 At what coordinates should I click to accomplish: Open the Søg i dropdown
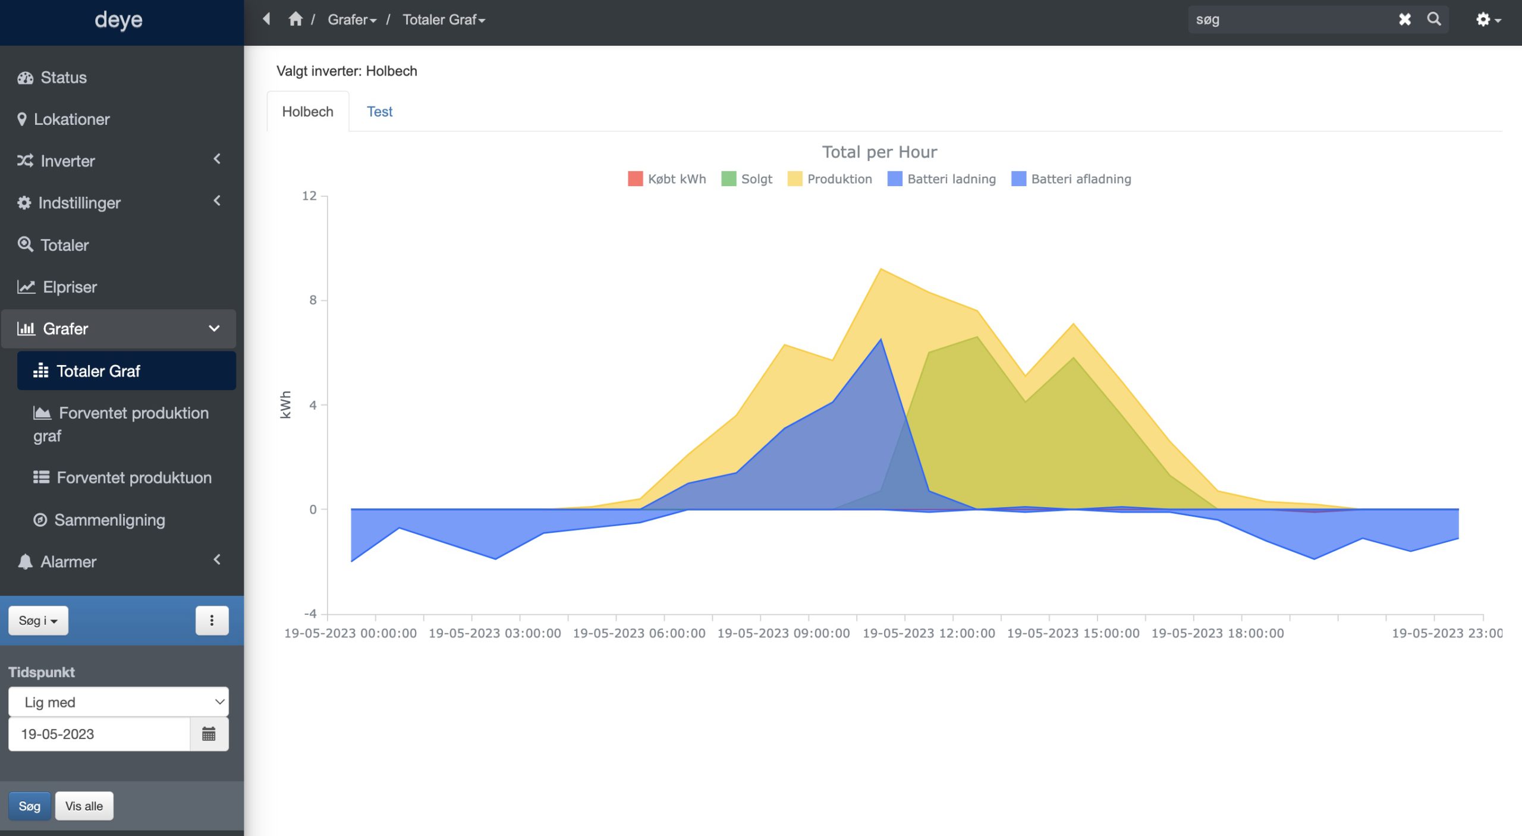(x=38, y=620)
